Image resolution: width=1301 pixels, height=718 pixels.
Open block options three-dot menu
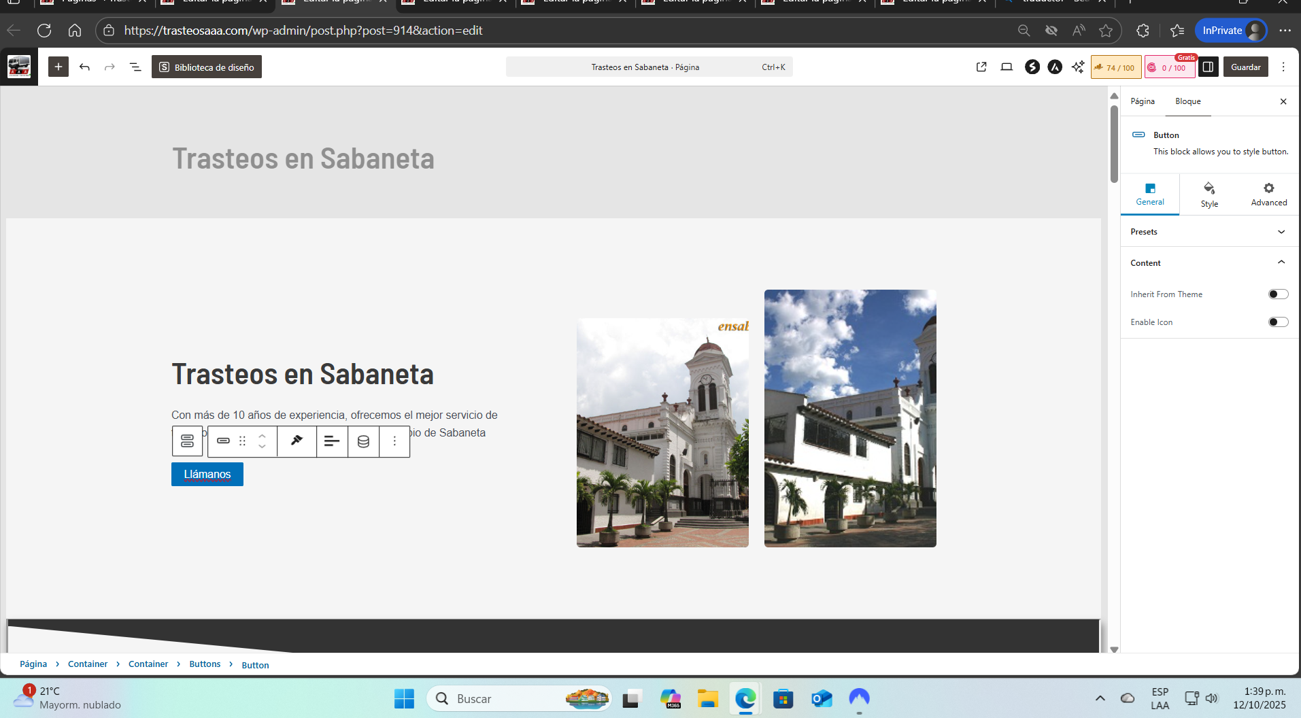[x=394, y=441]
